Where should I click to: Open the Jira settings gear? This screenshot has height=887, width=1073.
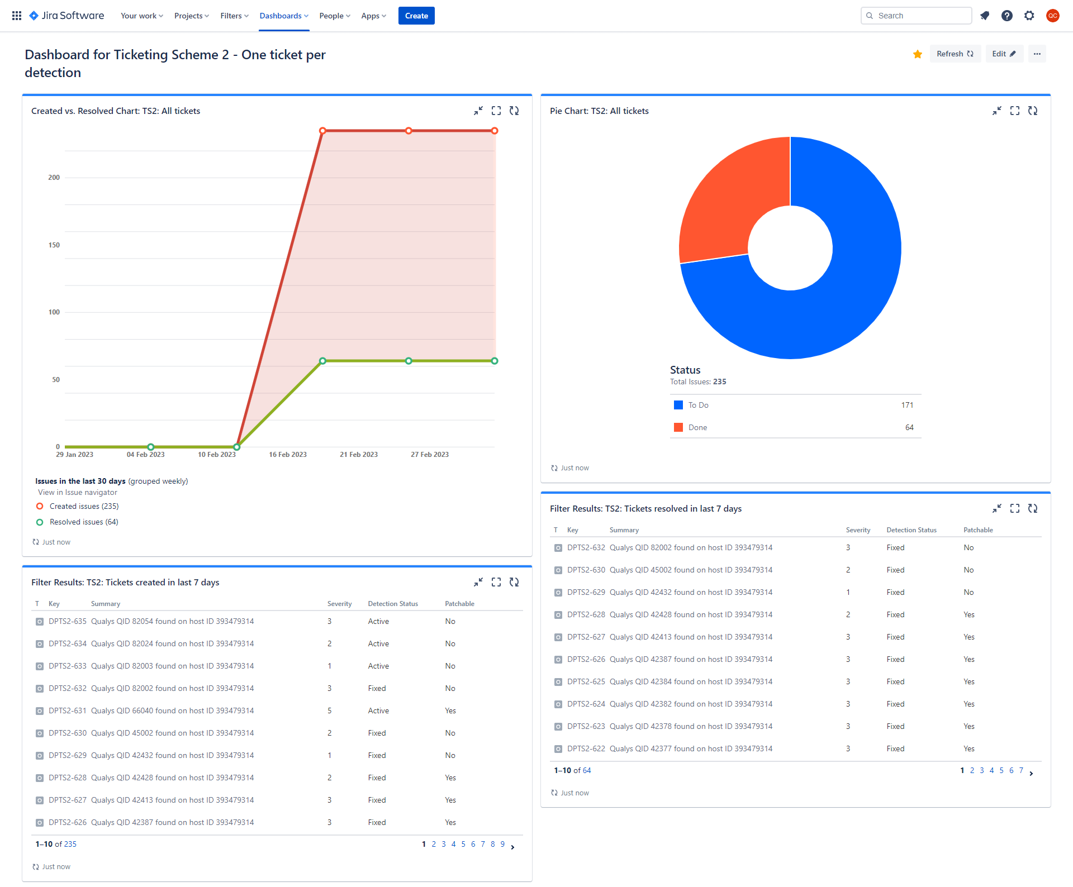point(1029,16)
